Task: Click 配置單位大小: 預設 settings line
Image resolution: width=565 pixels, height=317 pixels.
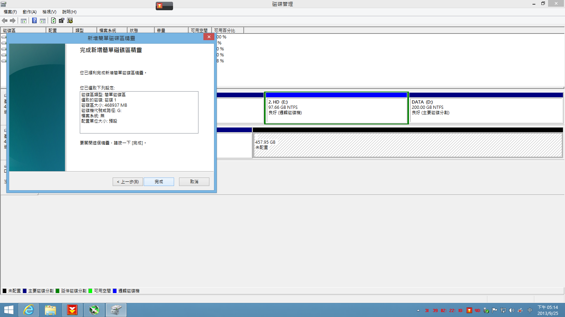Action: click(x=99, y=121)
